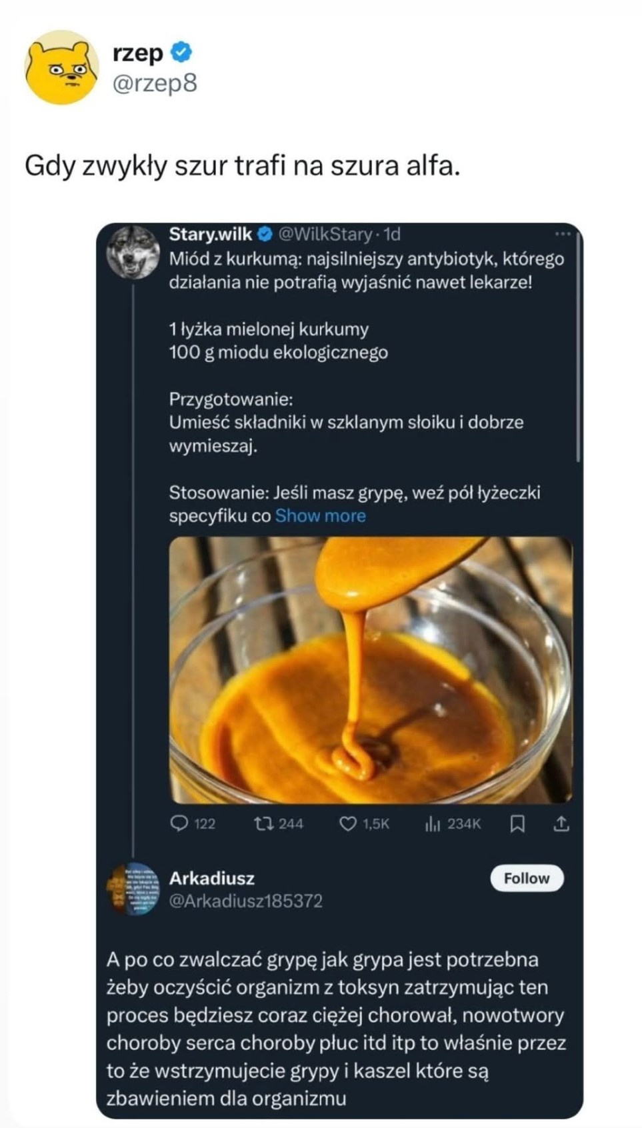Click the verified badge next to rzep
The width and height of the screenshot is (642, 1128).
pos(181,52)
